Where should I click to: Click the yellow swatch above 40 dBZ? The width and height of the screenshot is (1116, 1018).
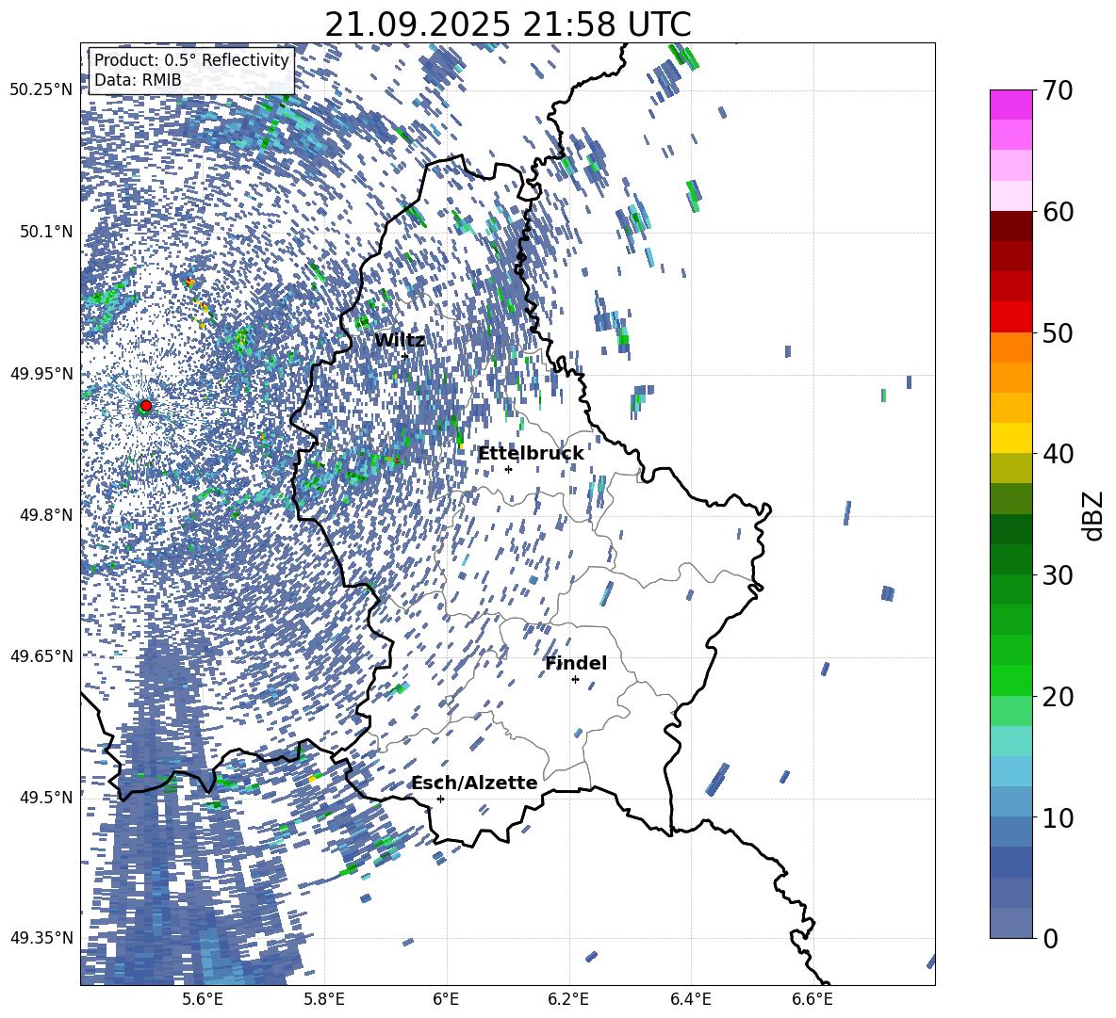[1011, 438]
